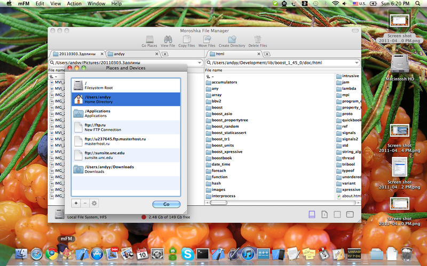427x266 pixels.
Task: Click the Go button
Action: pos(167,204)
